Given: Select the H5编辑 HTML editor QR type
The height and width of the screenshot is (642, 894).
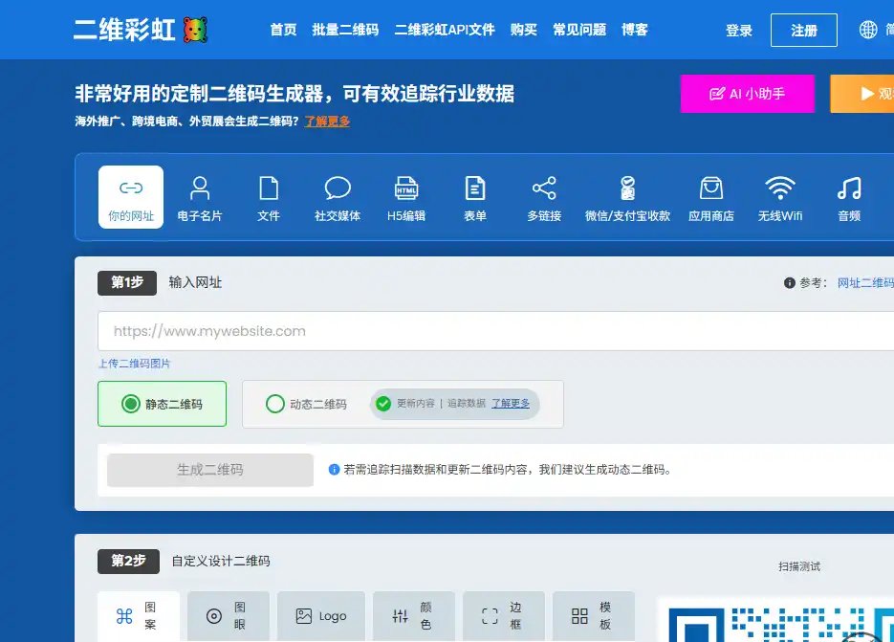Looking at the screenshot, I should 406,197.
